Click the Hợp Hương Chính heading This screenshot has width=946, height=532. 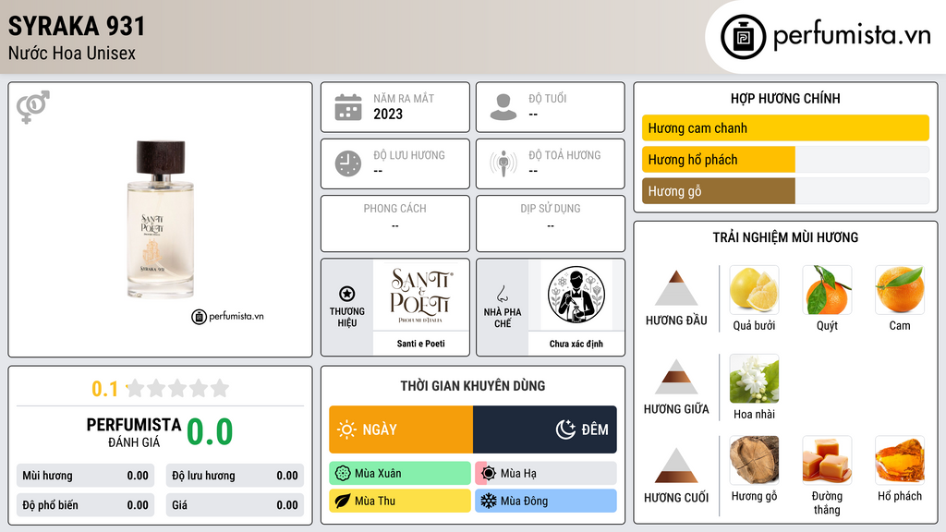point(785,98)
